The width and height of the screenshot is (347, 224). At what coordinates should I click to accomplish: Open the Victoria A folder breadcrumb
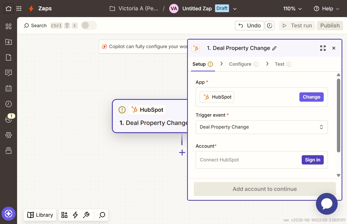(134, 9)
